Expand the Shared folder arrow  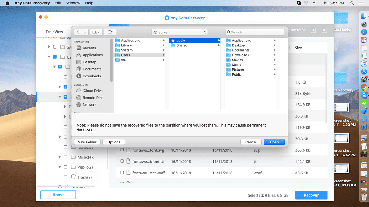tap(219, 45)
